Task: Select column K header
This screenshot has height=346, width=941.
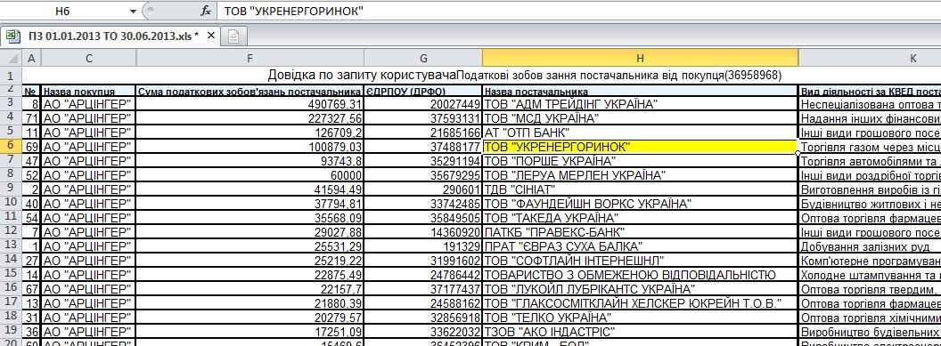Action: pos(871,58)
